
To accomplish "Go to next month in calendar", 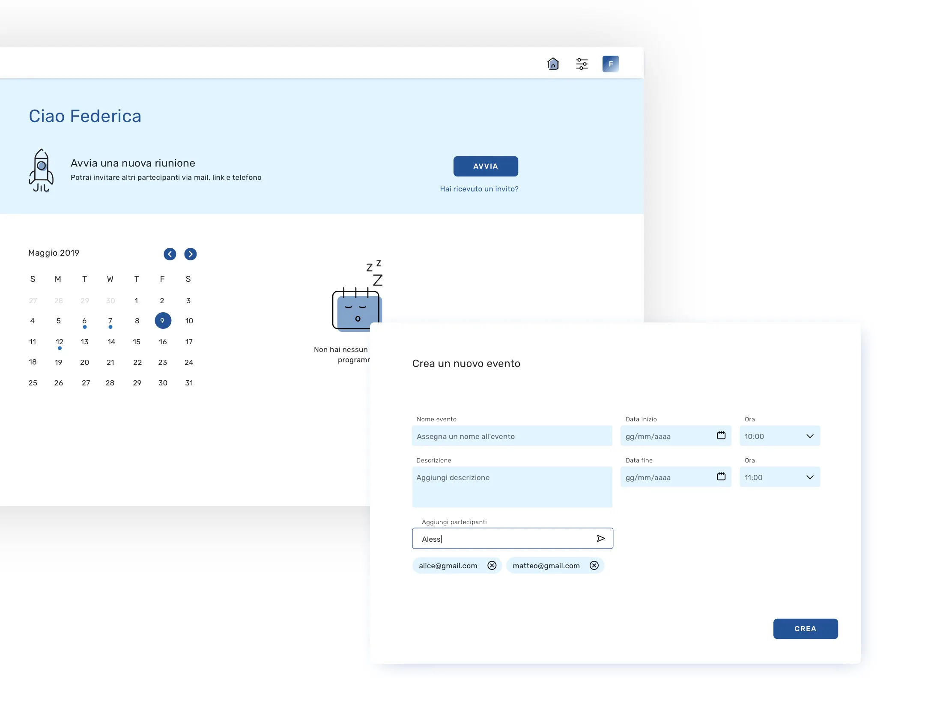I will click(x=191, y=254).
